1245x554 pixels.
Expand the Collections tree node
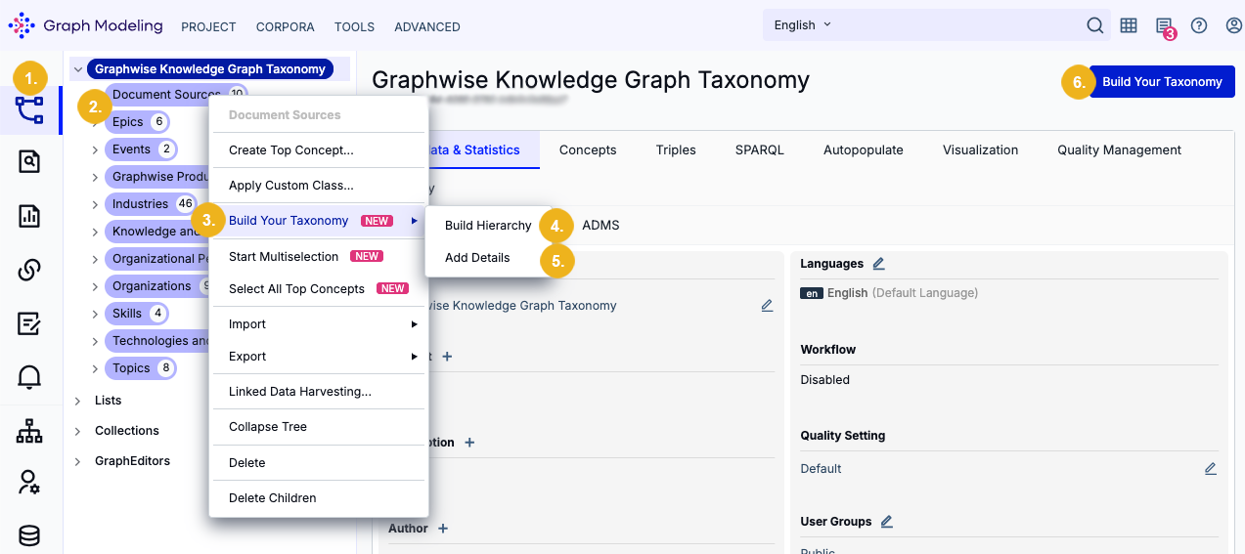tap(78, 431)
